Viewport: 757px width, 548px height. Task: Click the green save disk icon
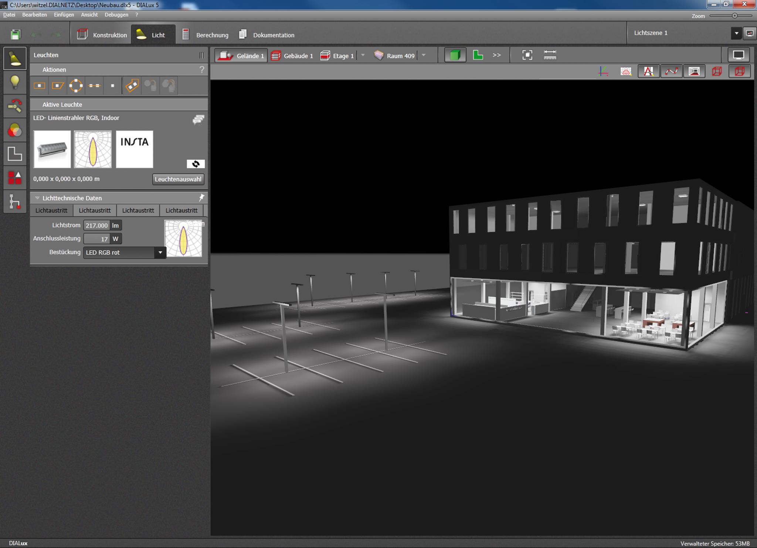click(x=15, y=35)
